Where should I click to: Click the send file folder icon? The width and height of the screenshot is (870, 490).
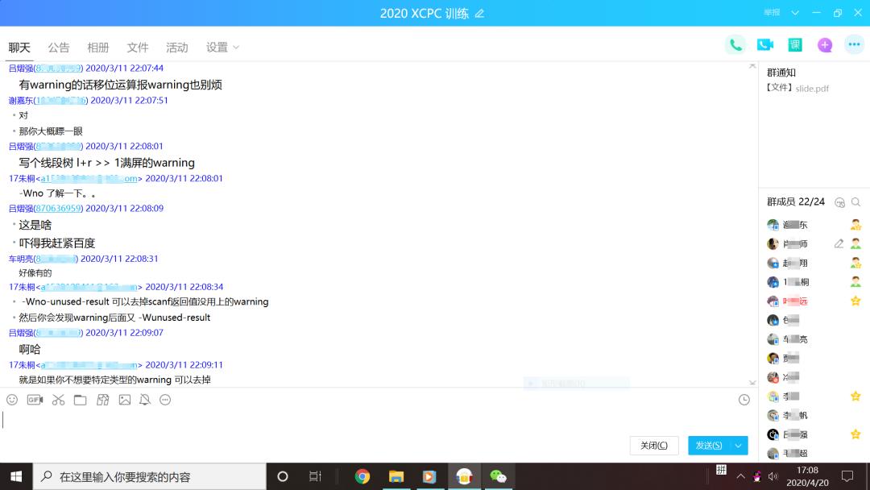[x=81, y=400]
